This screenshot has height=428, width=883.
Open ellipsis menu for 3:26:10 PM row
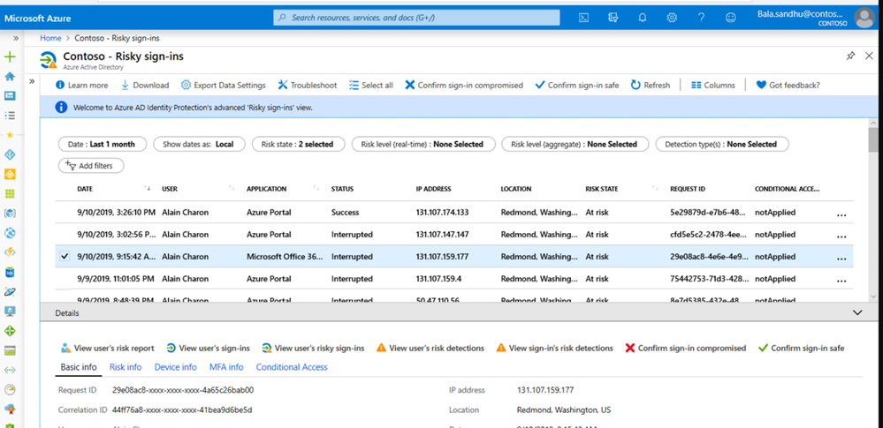(x=841, y=214)
